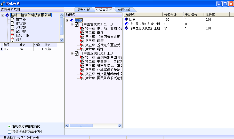Screen dimensions: 234x139
Task: Collapse the 历史 knowledge tree root
Action: pos(67,20)
